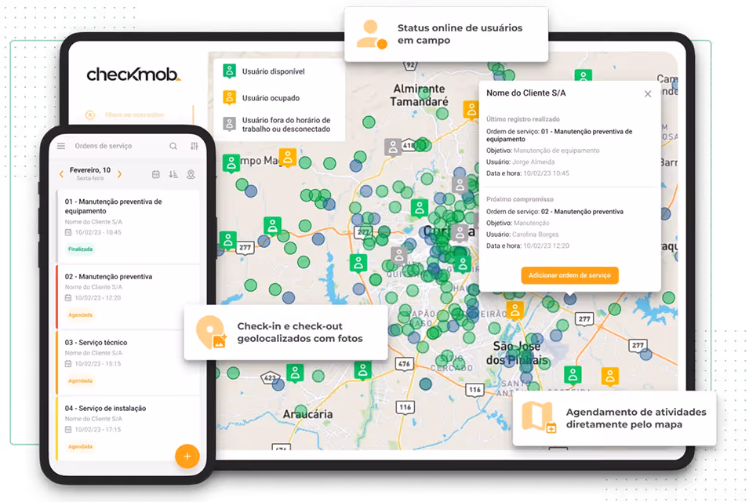Click the São José dos Pinhais map label
The width and height of the screenshot is (749, 502).
pos(517,353)
